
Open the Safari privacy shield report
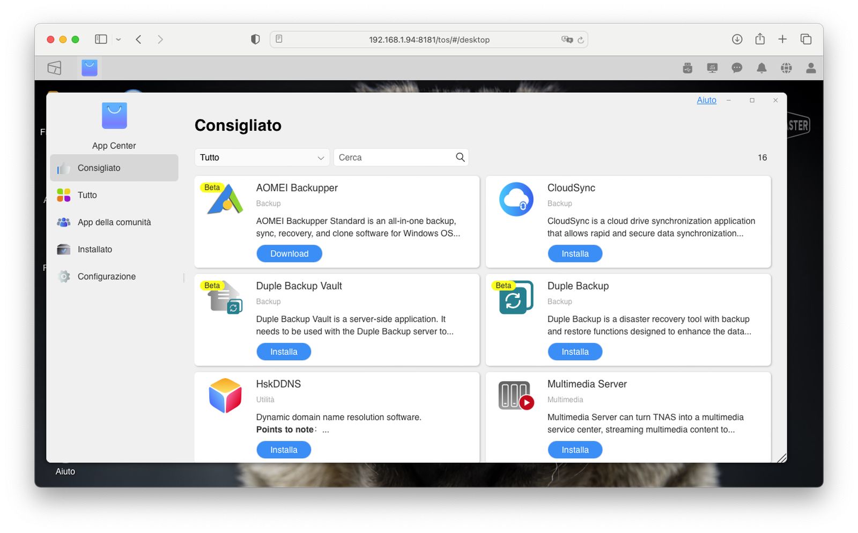(x=255, y=39)
